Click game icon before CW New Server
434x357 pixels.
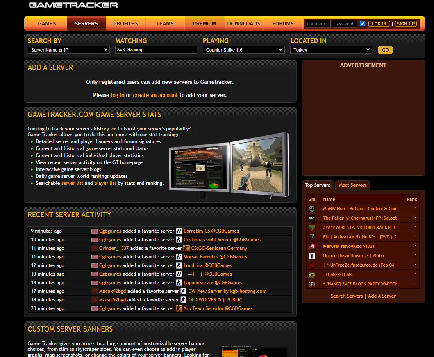pyautogui.click(x=184, y=291)
